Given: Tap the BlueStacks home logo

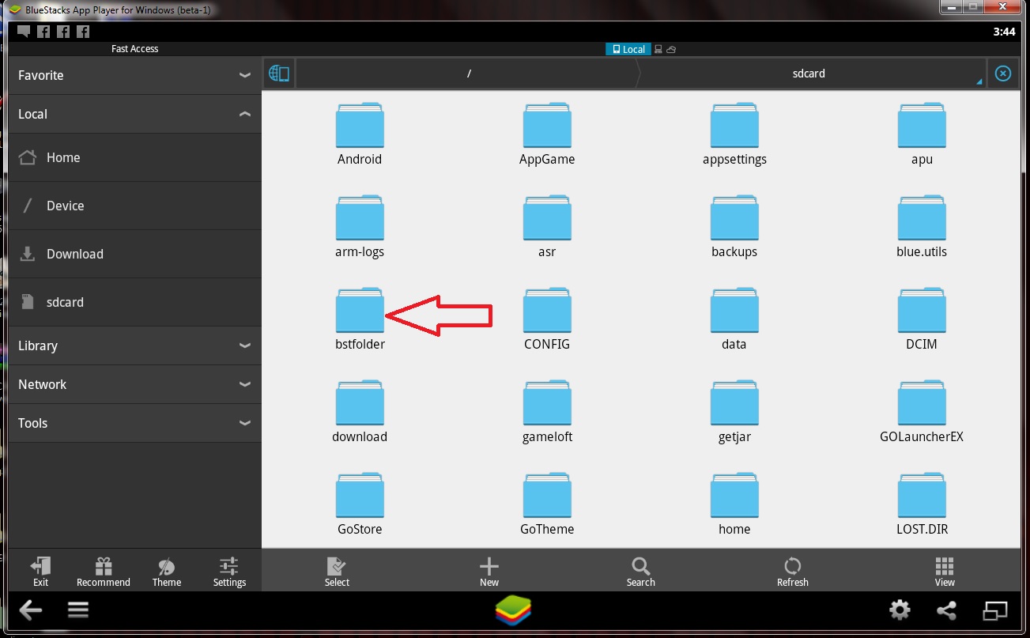Looking at the screenshot, I should click(x=514, y=610).
